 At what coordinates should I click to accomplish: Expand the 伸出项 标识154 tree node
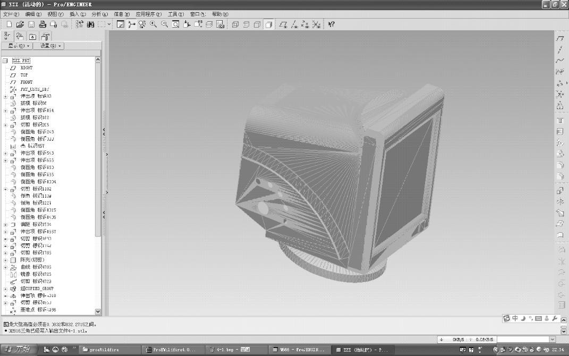coord(5,111)
